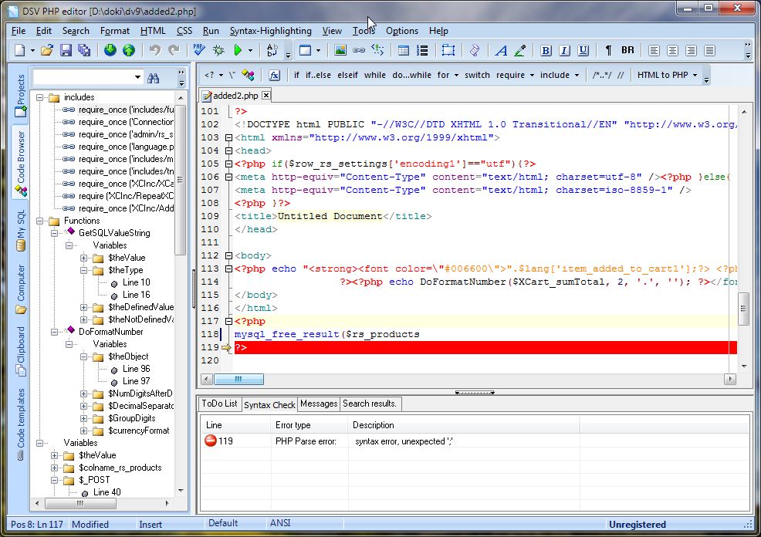Toggle Italic formatting
Viewport: 761px width, 537px height.
564,50
